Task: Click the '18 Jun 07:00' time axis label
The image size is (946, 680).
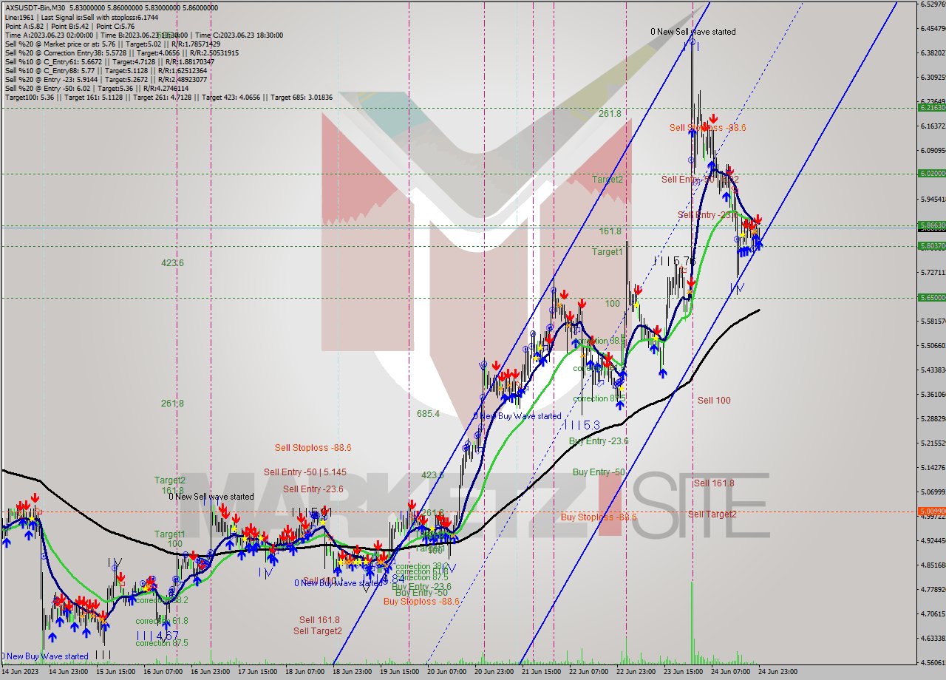Action: (x=304, y=672)
